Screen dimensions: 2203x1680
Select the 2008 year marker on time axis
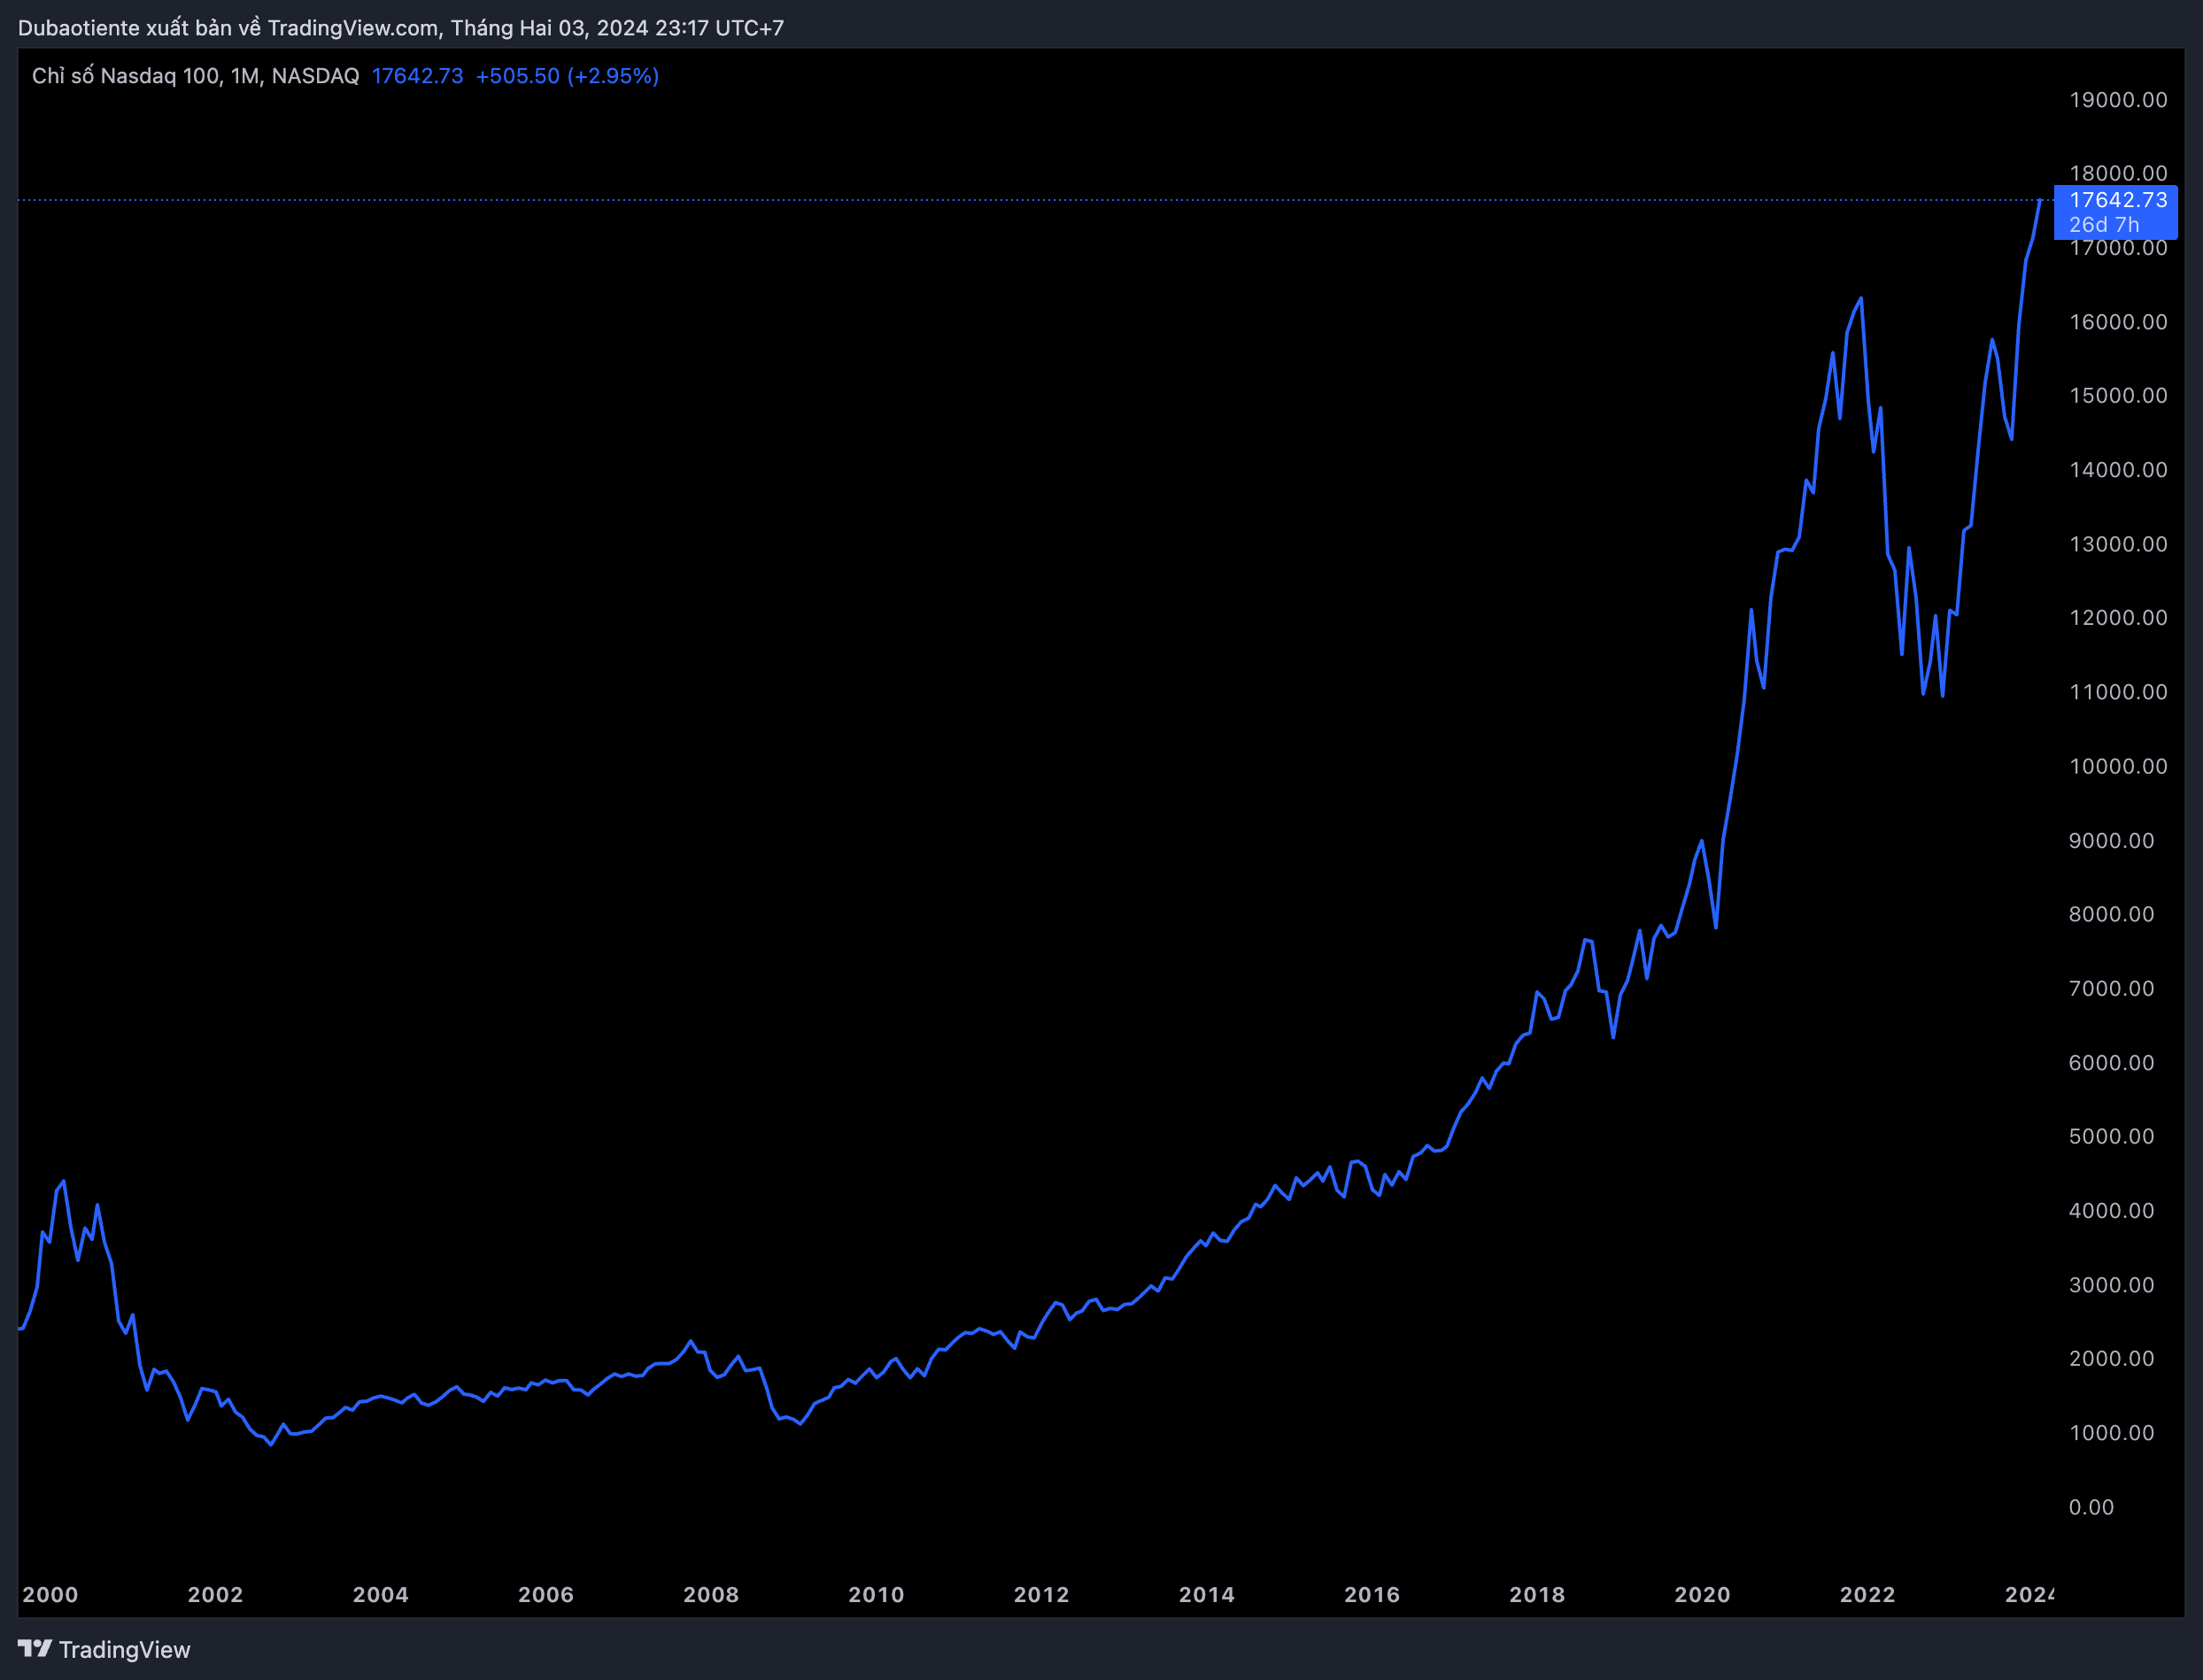click(710, 1595)
